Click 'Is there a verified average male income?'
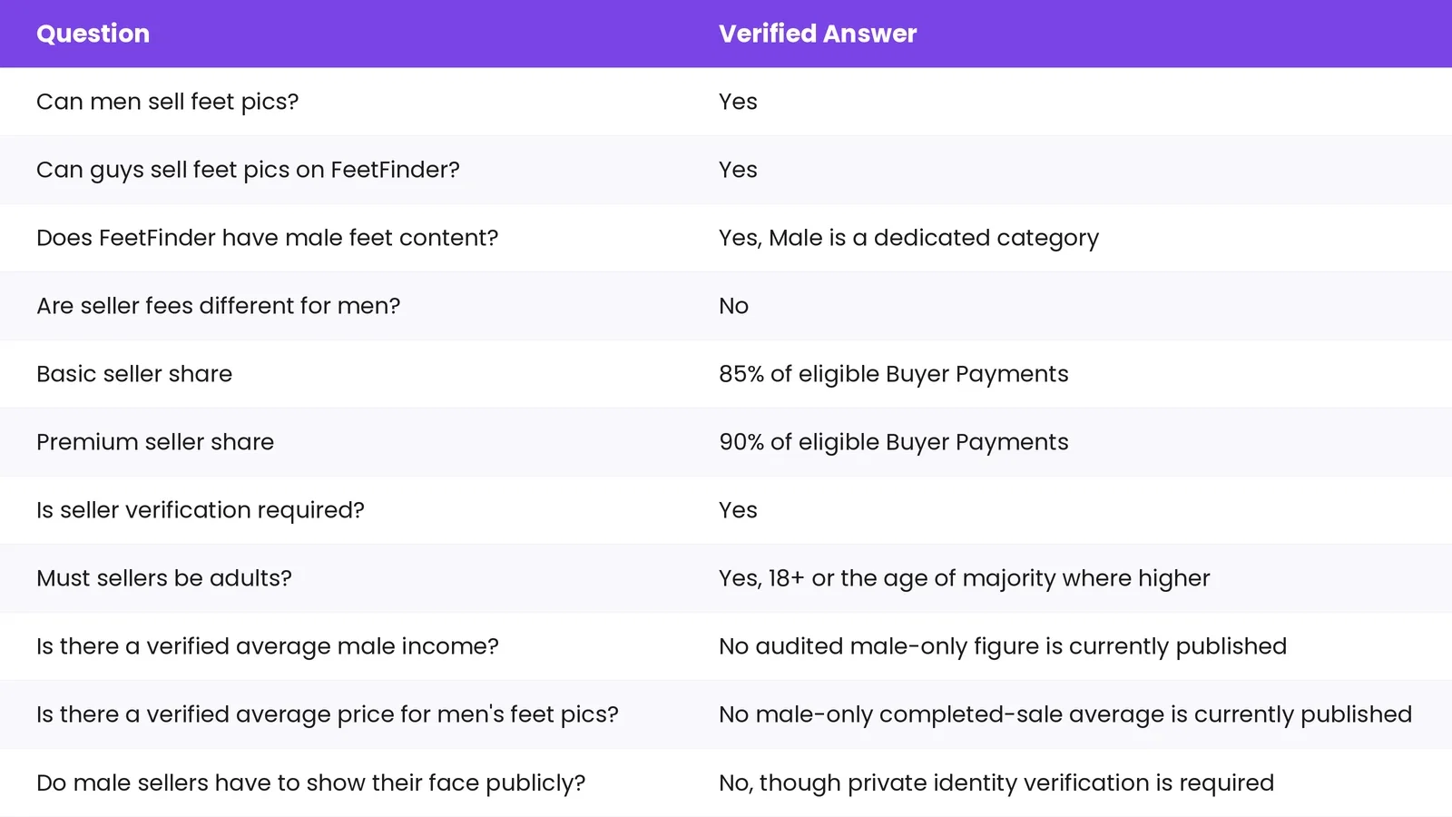Image resolution: width=1452 pixels, height=817 pixels. coord(268,646)
